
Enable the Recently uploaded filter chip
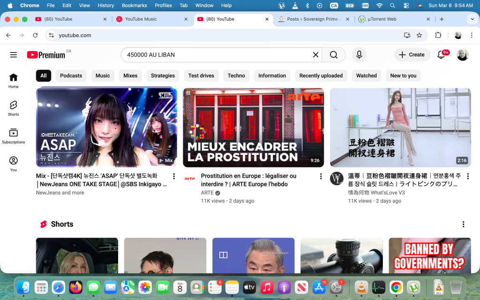[x=321, y=75]
